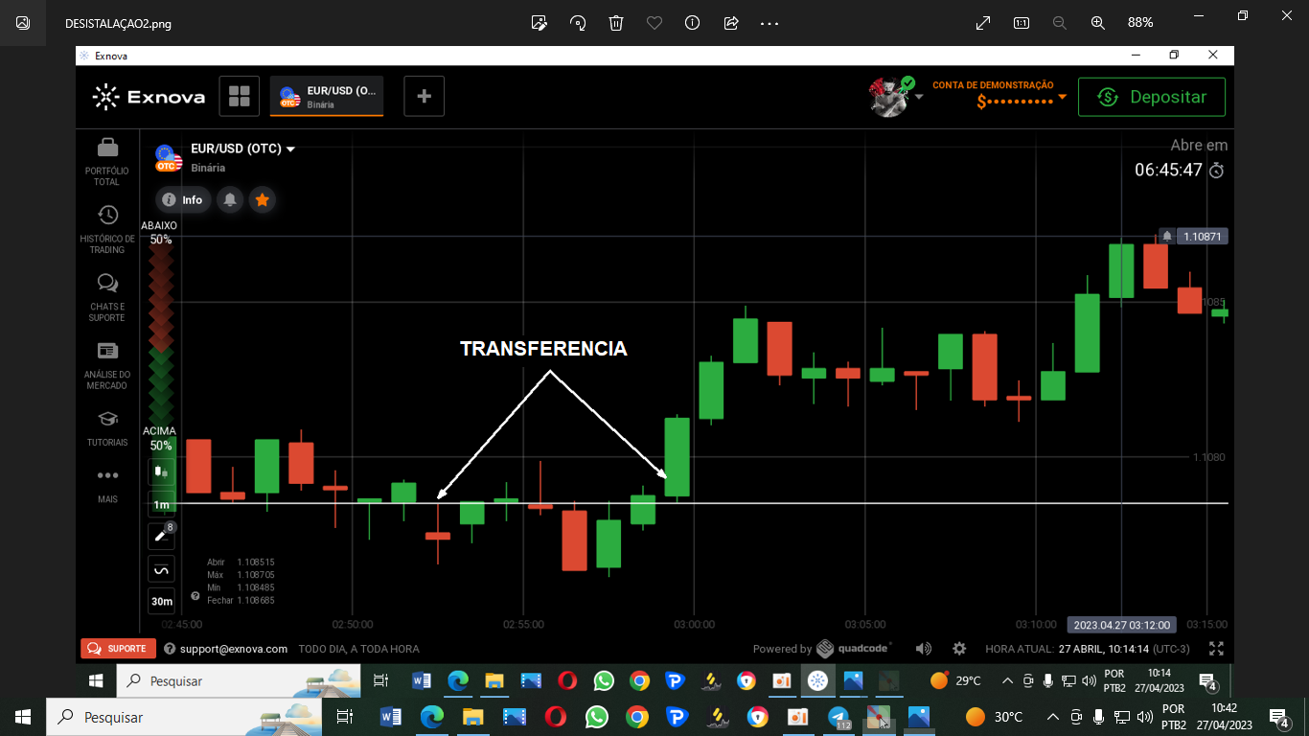Open the Photos three-dot See more menu

pos(769,22)
